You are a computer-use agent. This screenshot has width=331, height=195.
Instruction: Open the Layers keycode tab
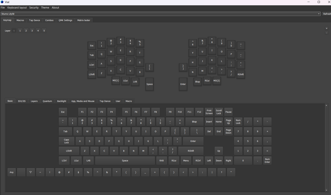[34, 101]
